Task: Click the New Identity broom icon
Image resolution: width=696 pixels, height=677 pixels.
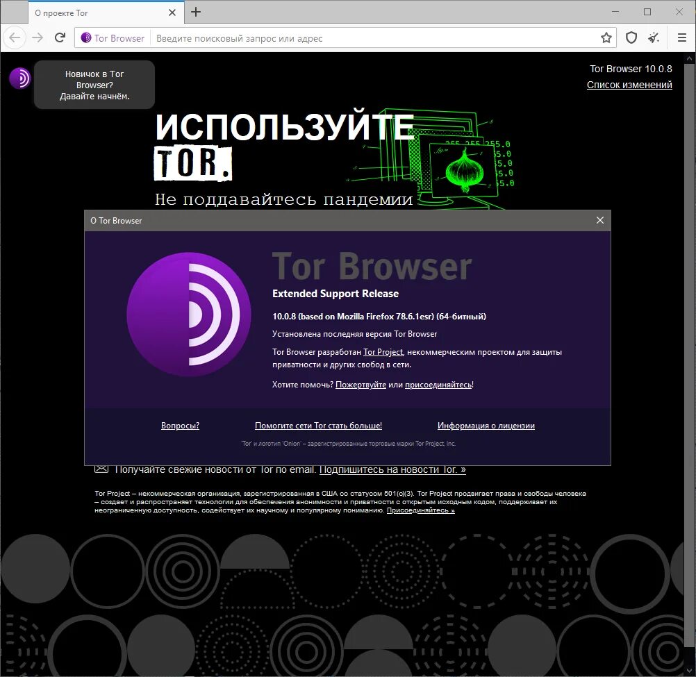Action: point(654,37)
